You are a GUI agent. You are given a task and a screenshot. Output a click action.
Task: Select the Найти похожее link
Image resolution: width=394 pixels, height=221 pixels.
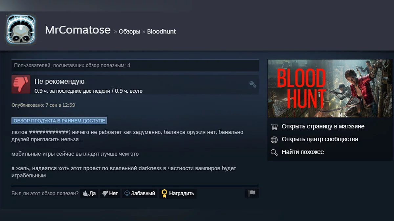pyautogui.click(x=303, y=152)
